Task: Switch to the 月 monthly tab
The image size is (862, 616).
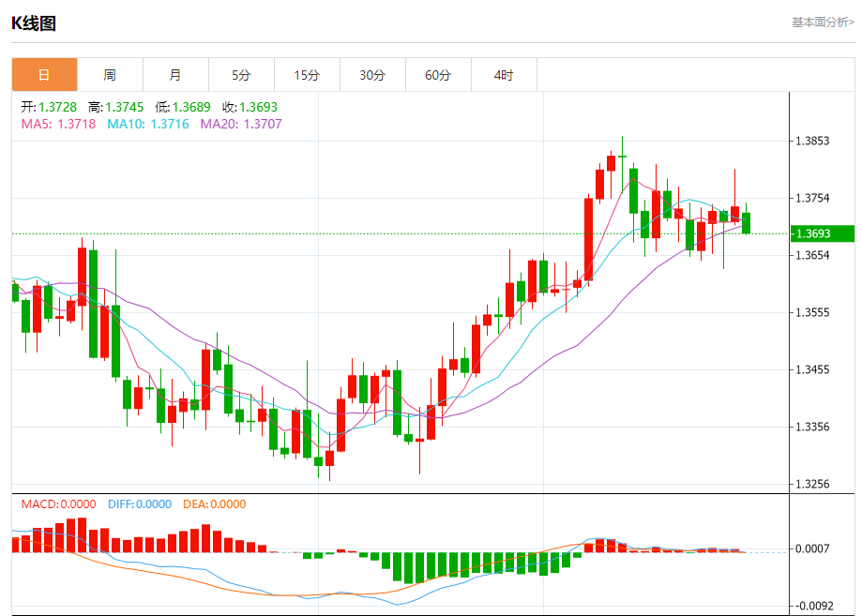Action: click(176, 75)
